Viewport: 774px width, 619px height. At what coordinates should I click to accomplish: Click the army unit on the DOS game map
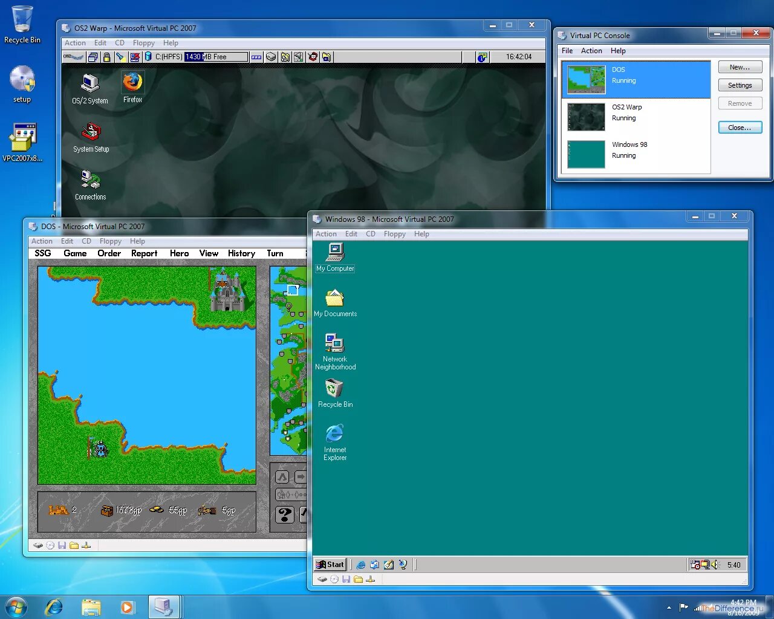point(99,448)
